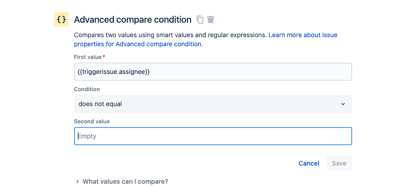Duplicate the condition with the copy icon
This screenshot has width=394, height=186.
click(200, 20)
